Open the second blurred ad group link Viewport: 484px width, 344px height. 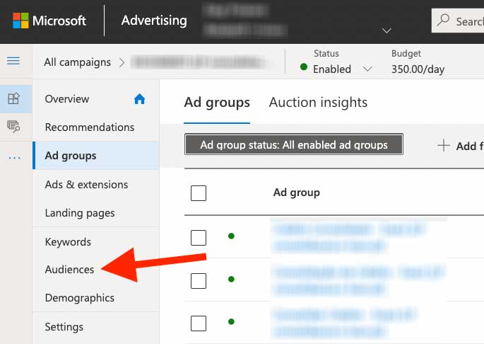point(359,280)
